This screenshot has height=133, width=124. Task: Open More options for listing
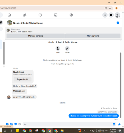(x=93, y=36)
